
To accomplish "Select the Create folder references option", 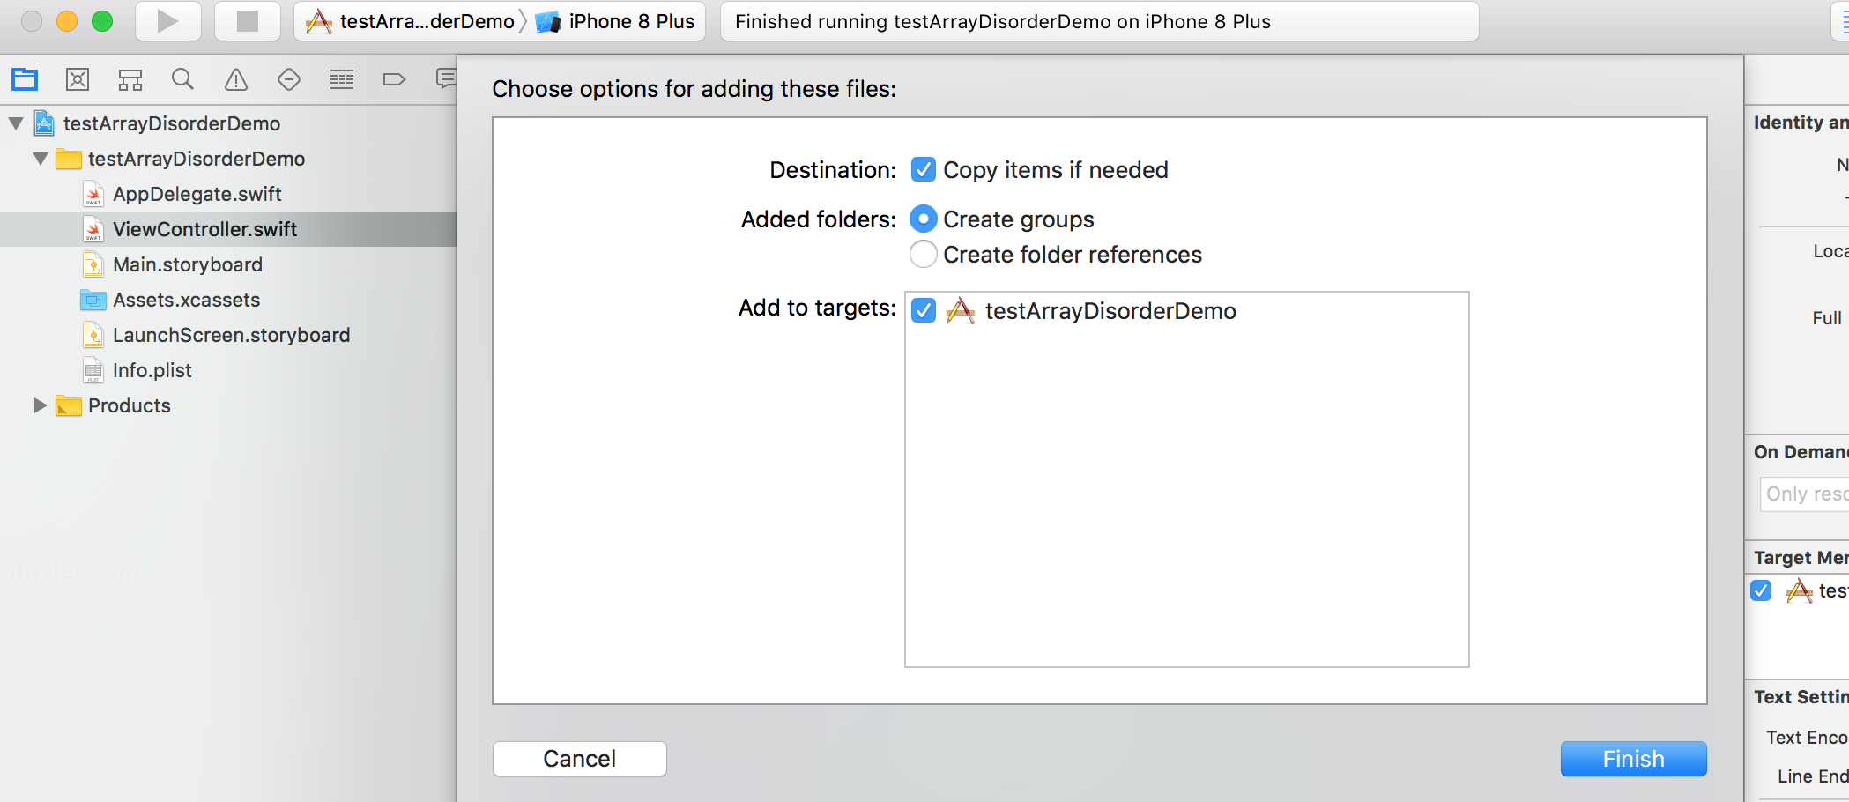I will click(x=923, y=254).
